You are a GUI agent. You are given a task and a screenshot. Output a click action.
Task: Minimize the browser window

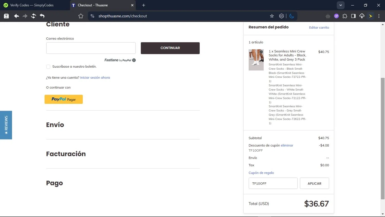pyautogui.click(x=352, y=5)
